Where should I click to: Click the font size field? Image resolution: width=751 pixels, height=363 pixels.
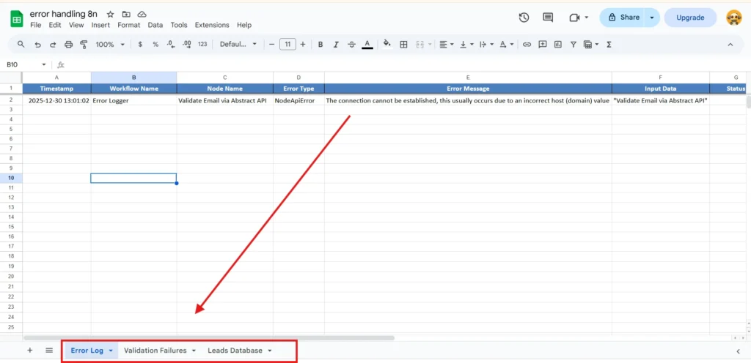click(287, 45)
